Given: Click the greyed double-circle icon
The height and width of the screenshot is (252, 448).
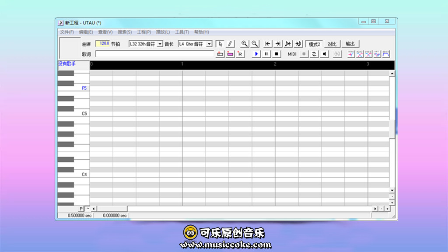Looking at the screenshot, I should tap(337, 54).
